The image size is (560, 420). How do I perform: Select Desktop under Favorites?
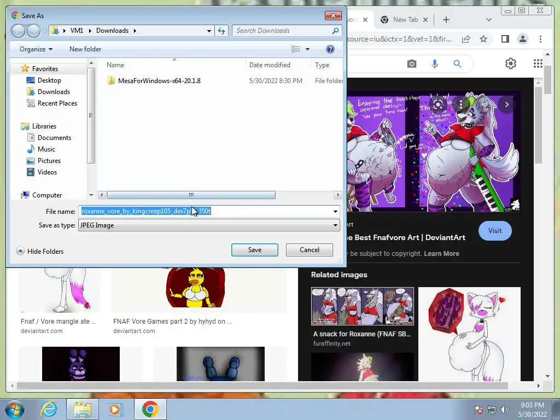49,80
